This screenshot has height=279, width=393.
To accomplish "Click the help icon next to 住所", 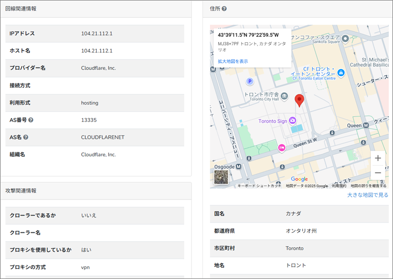I will 224,9.
